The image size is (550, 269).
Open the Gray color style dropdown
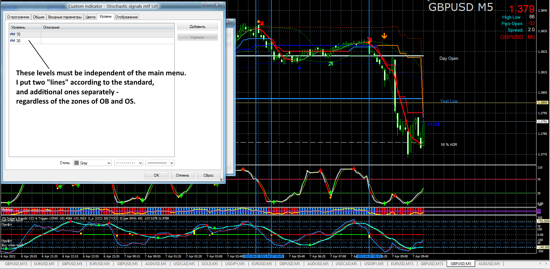coord(92,163)
